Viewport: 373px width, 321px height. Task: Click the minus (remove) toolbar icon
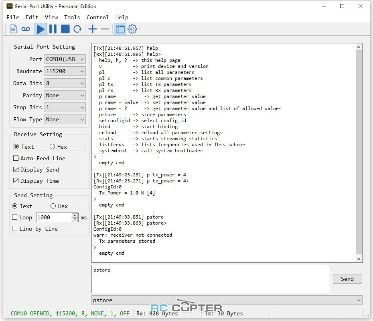point(105,29)
